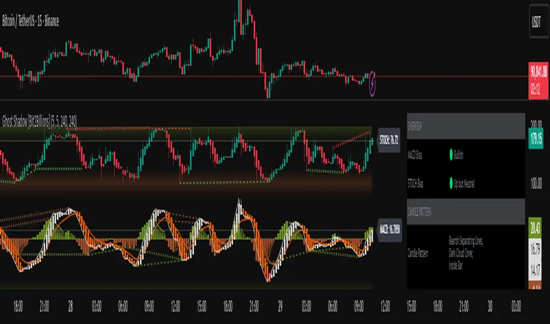Click date 28 on the time axis
Image resolution: width=550 pixels, height=324 pixels.
[x=70, y=306]
